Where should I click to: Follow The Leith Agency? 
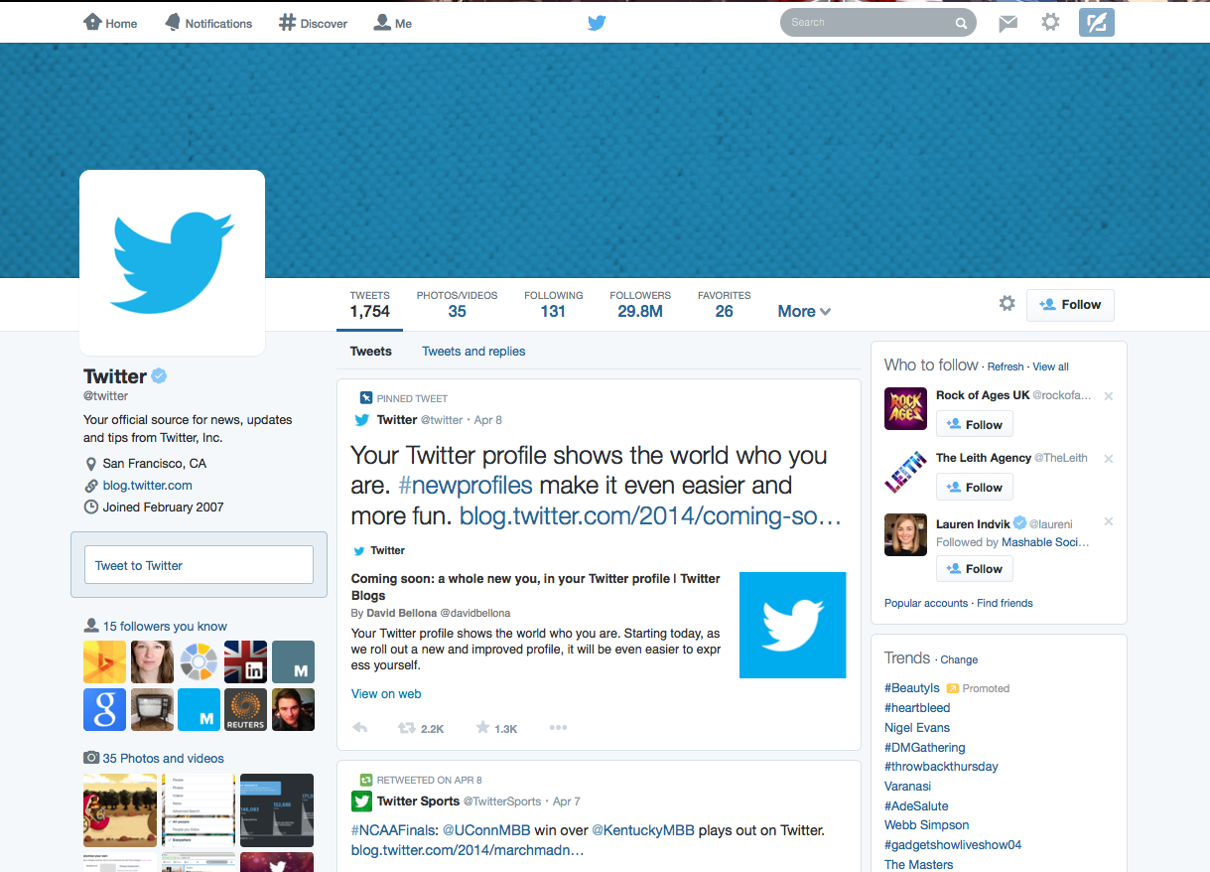click(975, 487)
